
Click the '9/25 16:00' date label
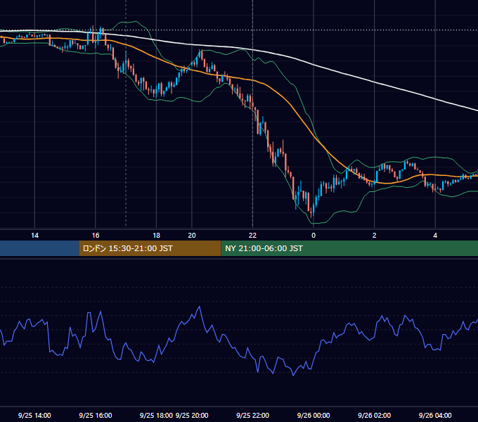pyautogui.click(x=96, y=415)
